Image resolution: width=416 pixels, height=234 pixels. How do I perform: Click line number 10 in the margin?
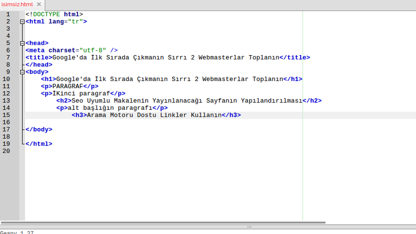6,79
